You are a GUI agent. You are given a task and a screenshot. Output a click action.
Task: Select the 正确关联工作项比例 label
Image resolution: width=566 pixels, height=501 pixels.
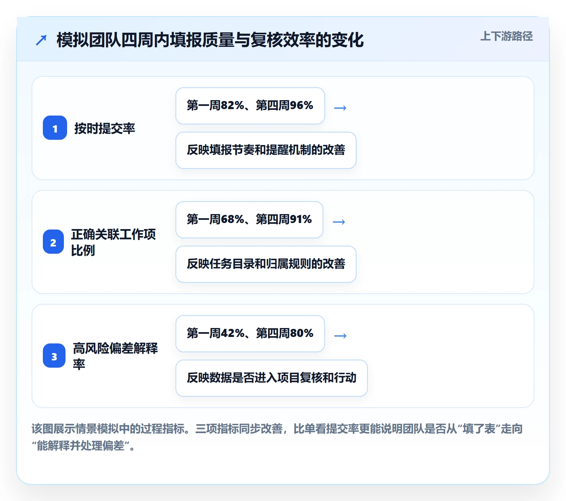click(x=113, y=242)
